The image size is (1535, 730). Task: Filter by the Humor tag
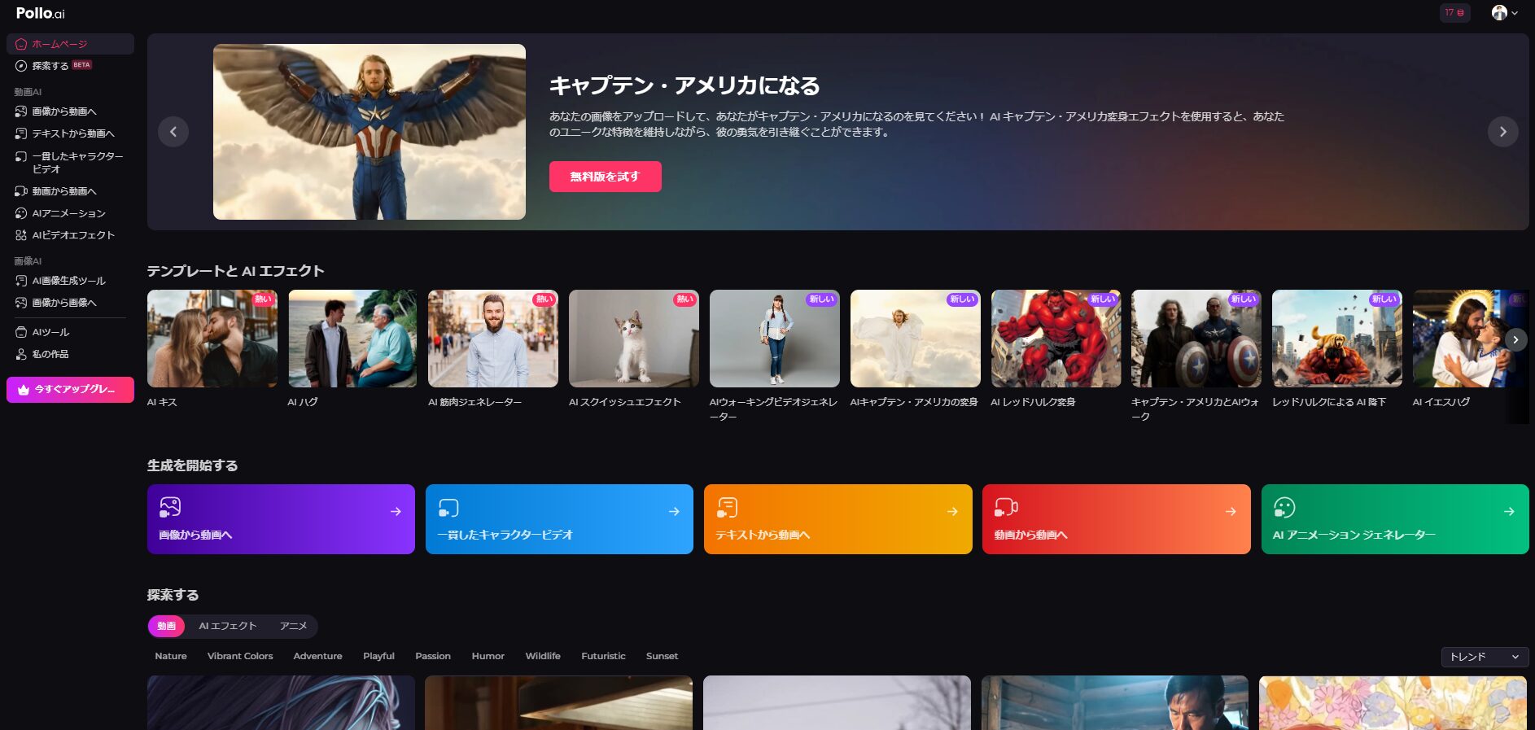488,656
